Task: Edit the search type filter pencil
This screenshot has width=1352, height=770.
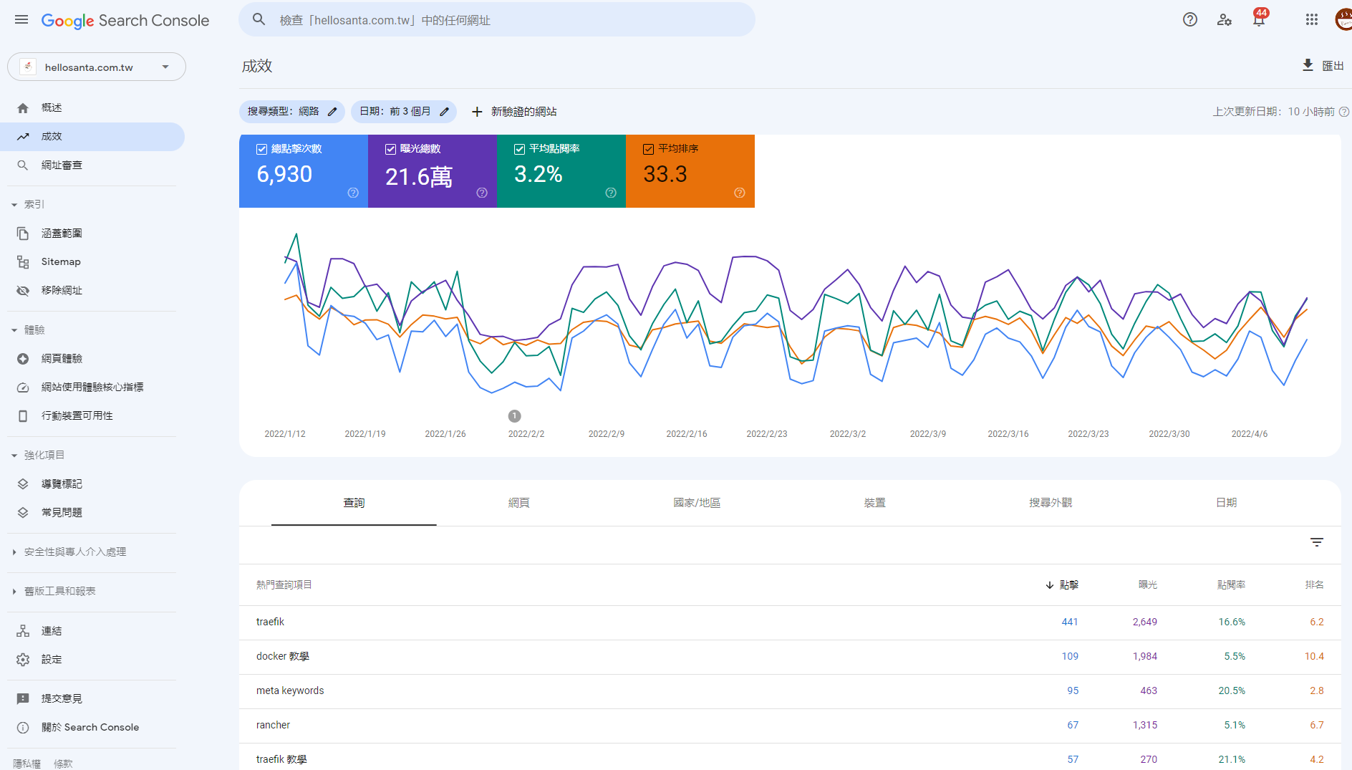Action: coord(332,112)
